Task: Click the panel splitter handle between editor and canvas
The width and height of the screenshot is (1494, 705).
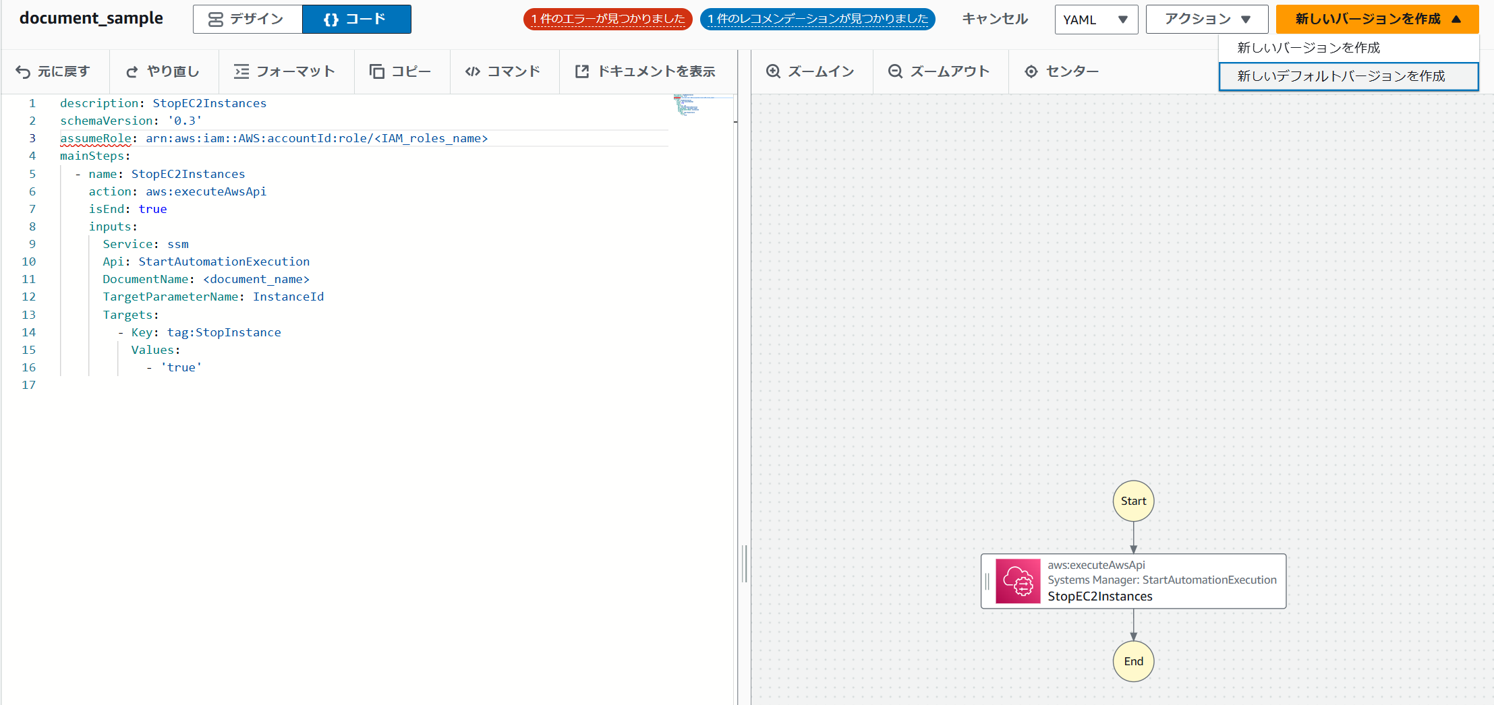Action: click(745, 563)
